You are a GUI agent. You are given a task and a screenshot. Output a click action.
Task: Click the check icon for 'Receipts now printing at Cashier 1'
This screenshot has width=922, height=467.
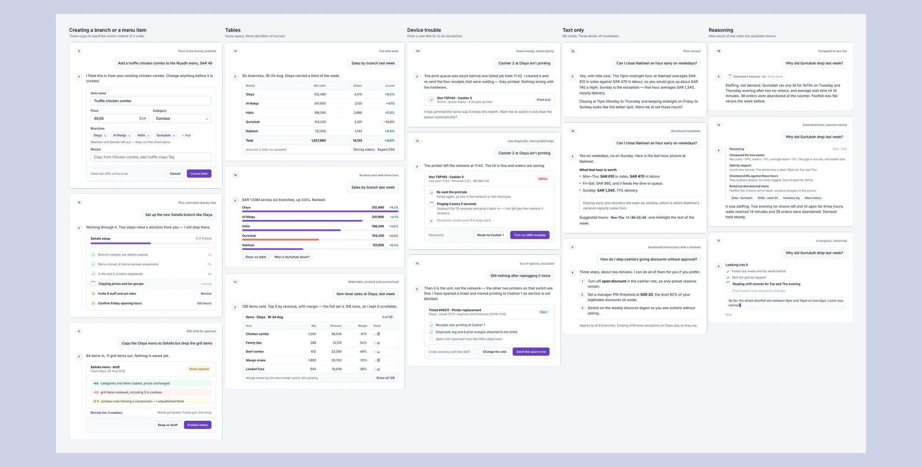(x=431, y=325)
